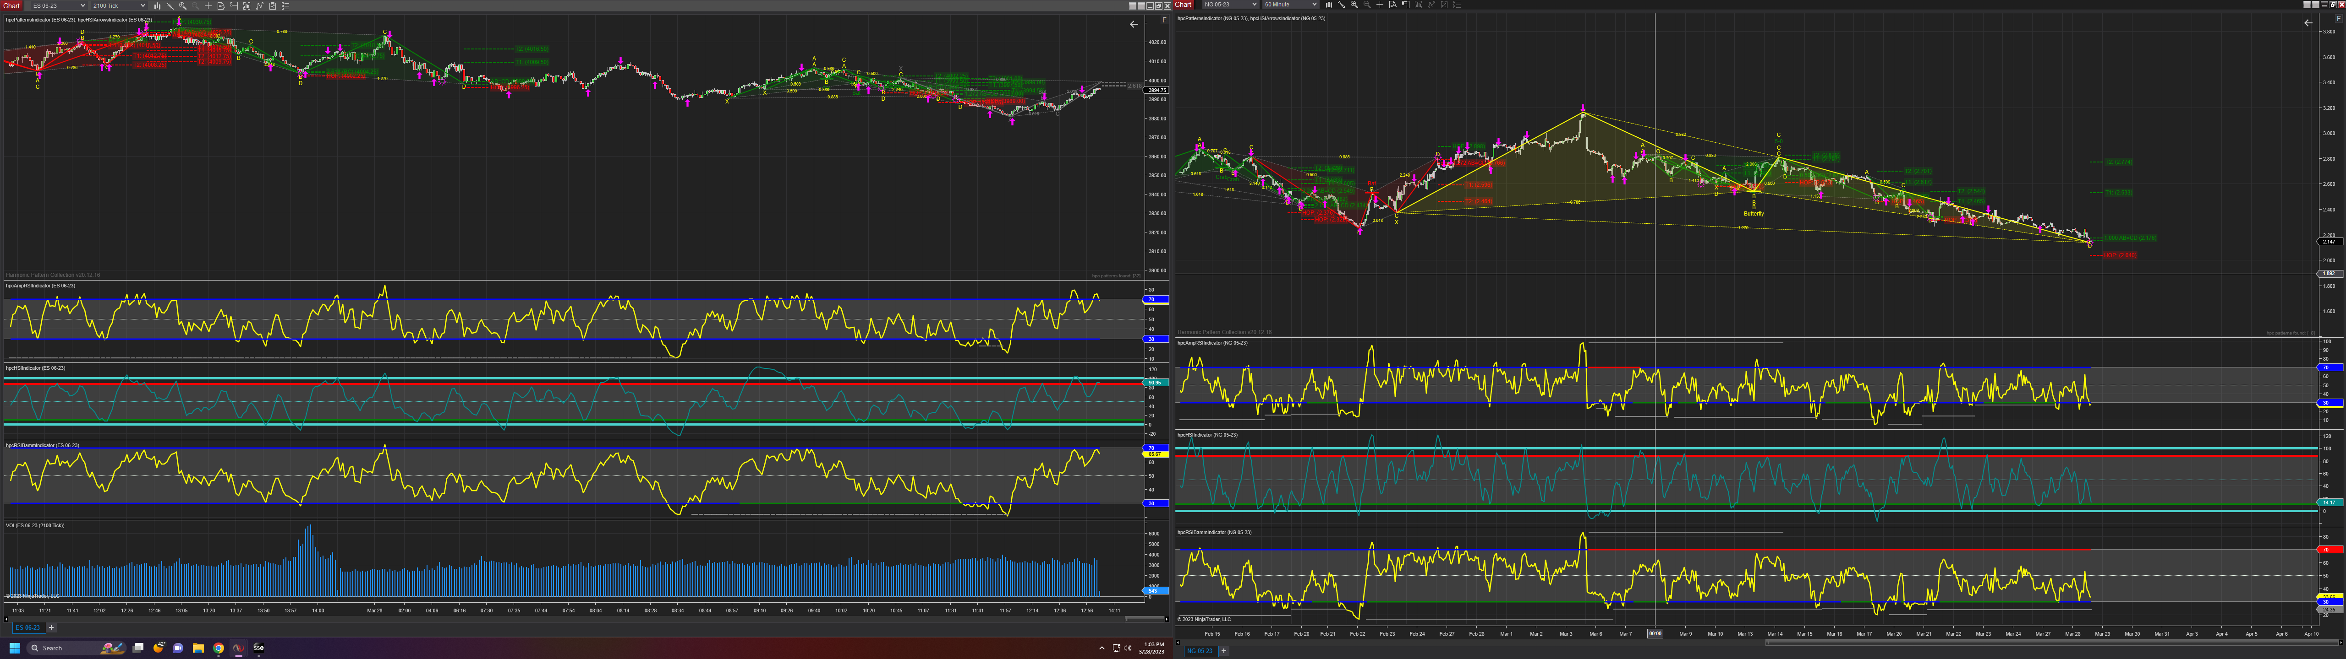The image size is (2346, 659).
Task: Open Chrome from the Windows taskbar
Action: (x=219, y=648)
